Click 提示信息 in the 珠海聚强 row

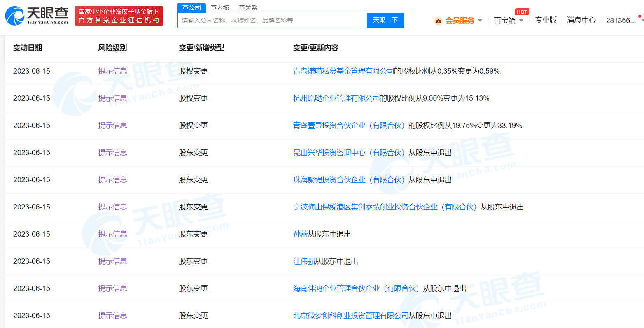pyautogui.click(x=112, y=180)
